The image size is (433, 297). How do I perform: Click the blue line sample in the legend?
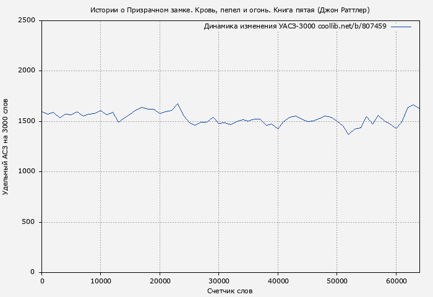point(401,27)
